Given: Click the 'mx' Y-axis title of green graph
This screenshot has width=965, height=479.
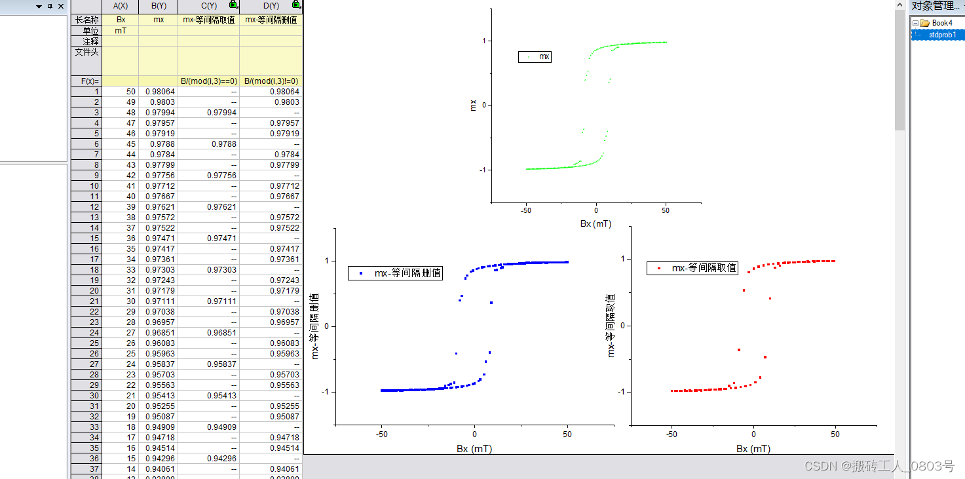Looking at the screenshot, I should coord(474,105).
